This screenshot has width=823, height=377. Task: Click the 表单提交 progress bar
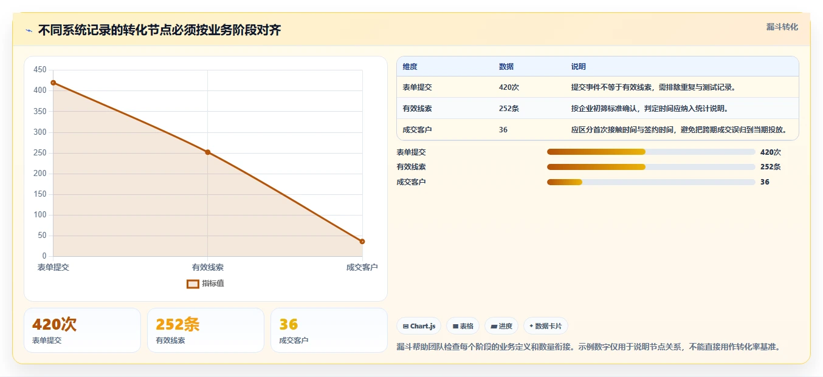point(651,152)
